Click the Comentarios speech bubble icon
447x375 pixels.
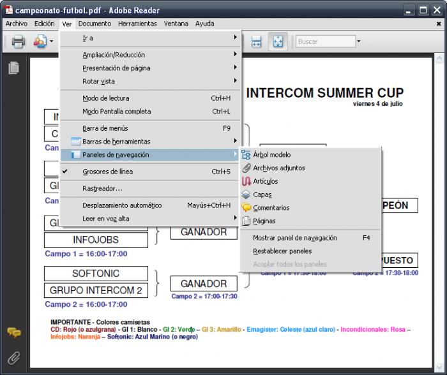pos(246,207)
